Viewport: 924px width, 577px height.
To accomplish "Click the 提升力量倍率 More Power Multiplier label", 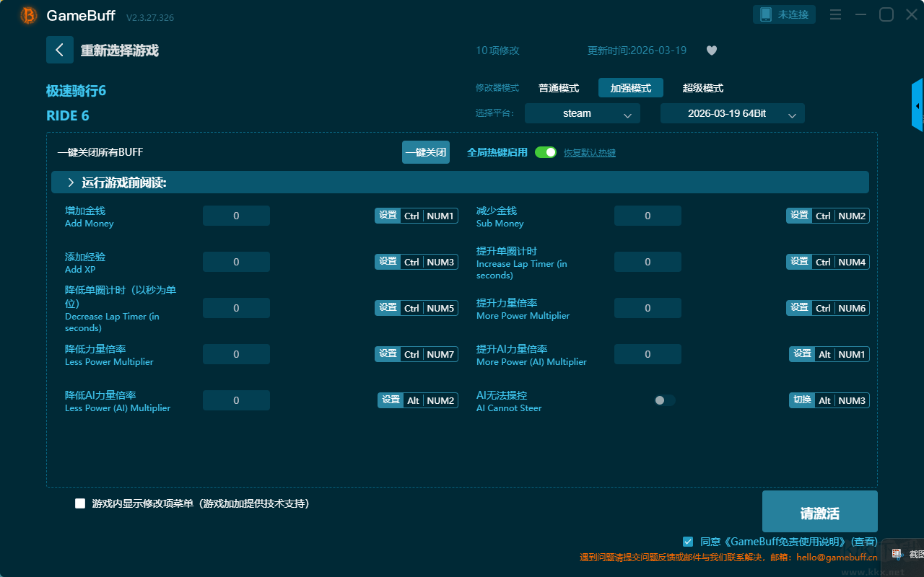I will [523, 309].
